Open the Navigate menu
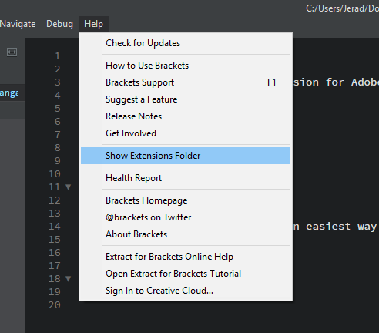 click(x=18, y=24)
